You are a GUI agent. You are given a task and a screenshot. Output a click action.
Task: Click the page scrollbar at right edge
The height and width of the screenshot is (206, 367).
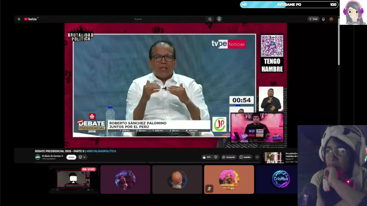(x=339, y=41)
